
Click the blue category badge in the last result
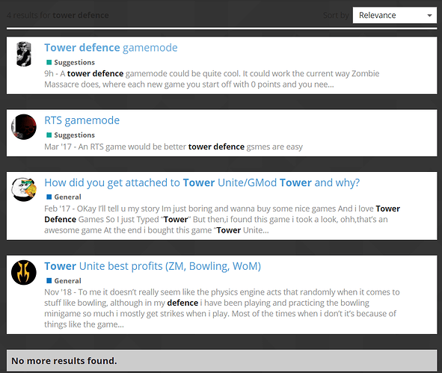click(x=49, y=280)
